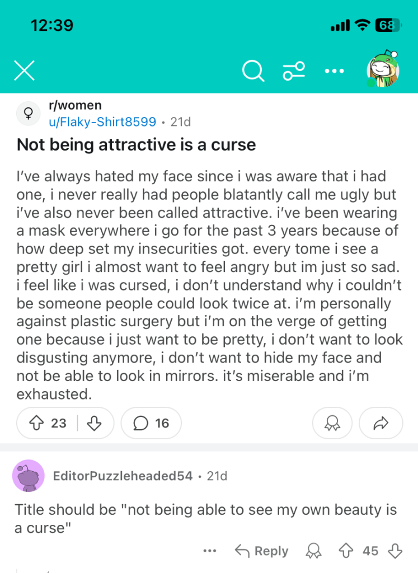418x573 pixels.
Task: Tap the r/women community icon
Action: [x=27, y=114]
